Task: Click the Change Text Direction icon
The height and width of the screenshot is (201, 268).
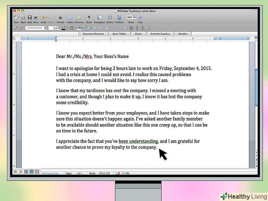Action: (x=131, y=28)
